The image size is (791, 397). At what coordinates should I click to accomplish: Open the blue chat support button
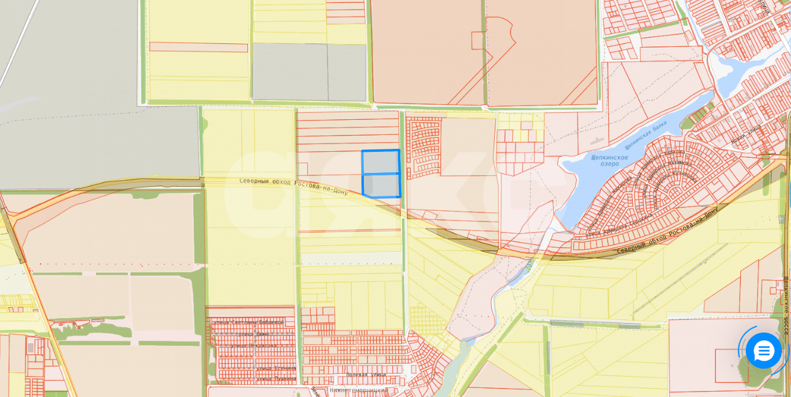(763, 351)
